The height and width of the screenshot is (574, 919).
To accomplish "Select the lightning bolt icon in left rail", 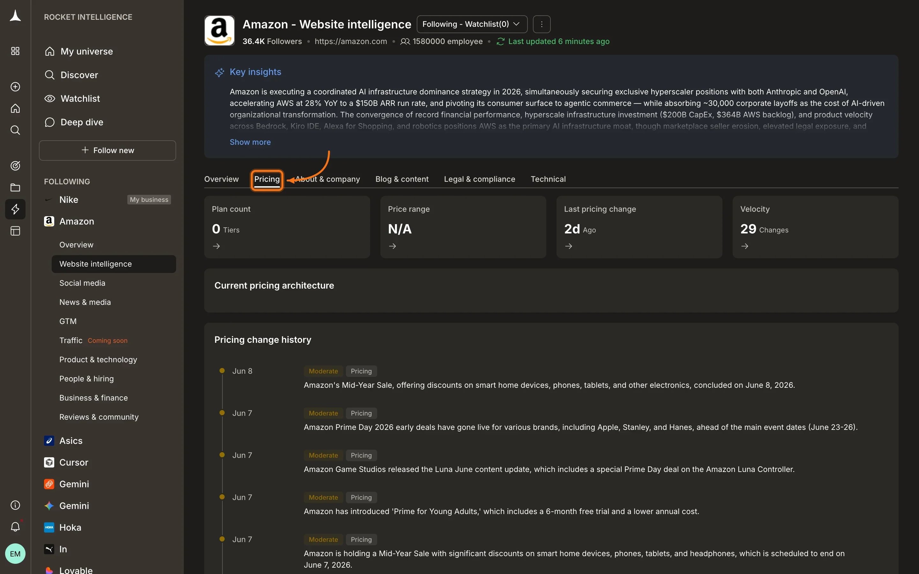I will tap(15, 209).
